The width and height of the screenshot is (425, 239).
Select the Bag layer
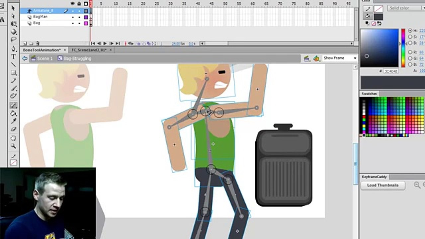37,23
